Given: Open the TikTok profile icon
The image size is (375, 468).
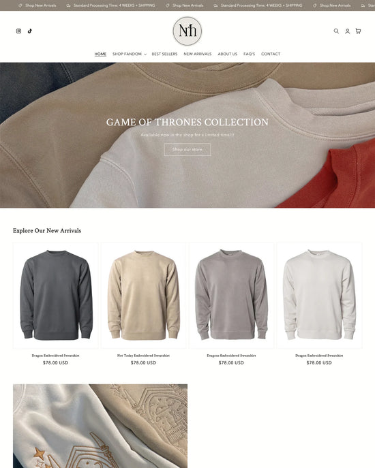Looking at the screenshot, I should coord(30,31).
